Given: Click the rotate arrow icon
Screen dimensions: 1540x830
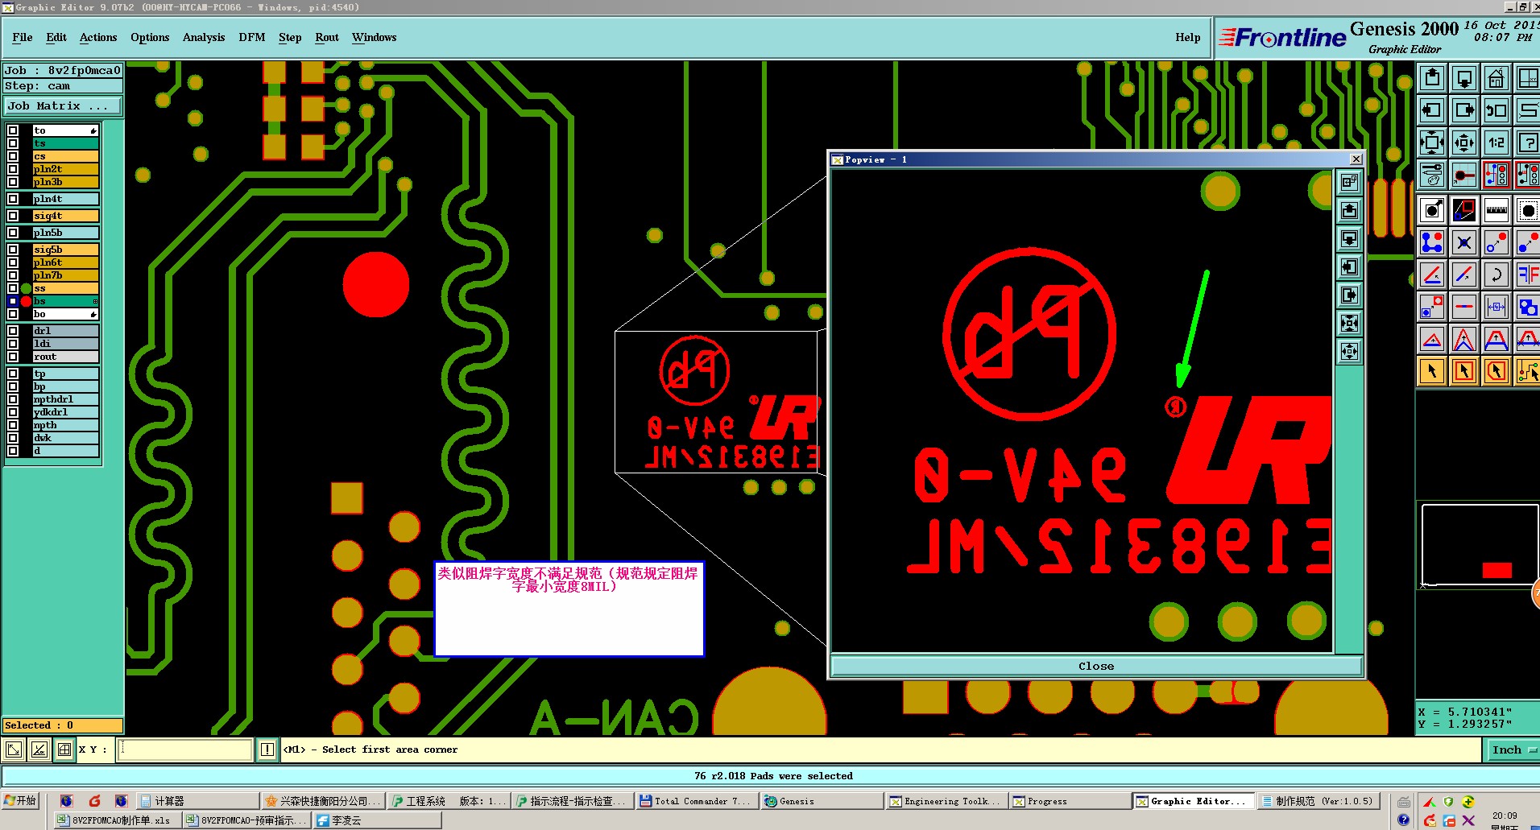Looking at the screenshot, I should [1497, 275].
